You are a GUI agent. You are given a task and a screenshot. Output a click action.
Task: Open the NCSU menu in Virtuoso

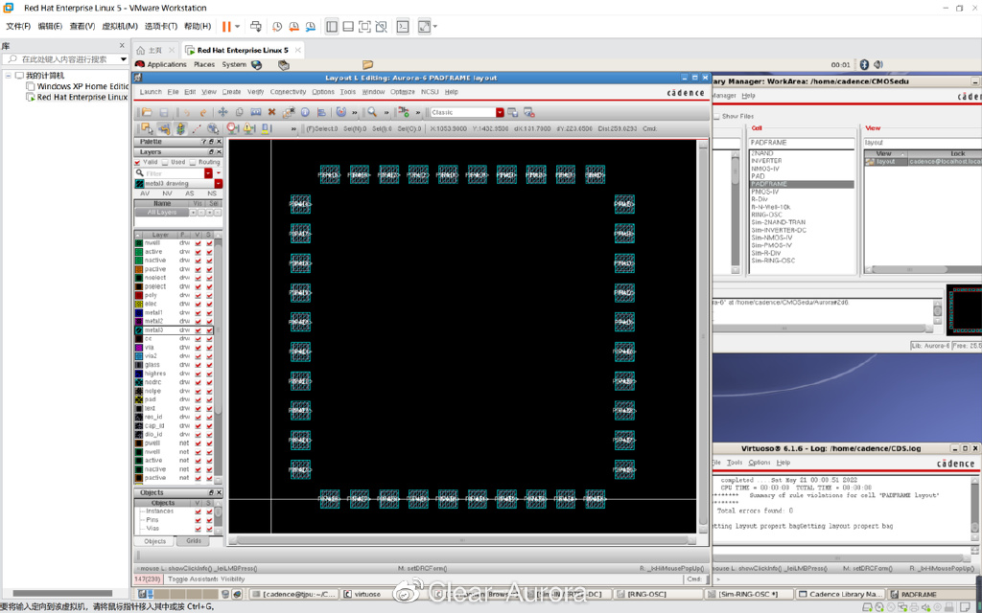click(430, 92)
